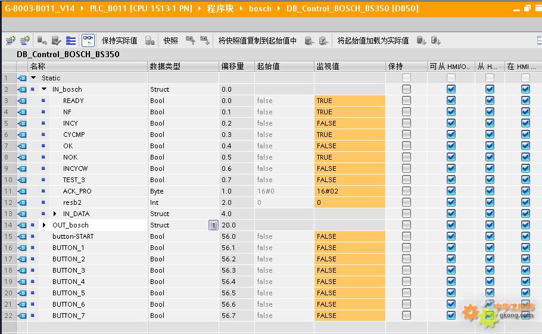The image size is (542, 334).
Task: Open data type picker icon in OUT_bosch row
Action: pos(213,225)
